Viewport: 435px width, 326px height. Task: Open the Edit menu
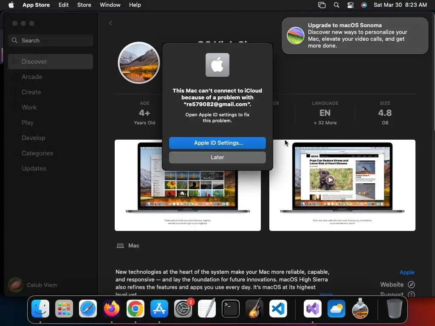(64, 5)
